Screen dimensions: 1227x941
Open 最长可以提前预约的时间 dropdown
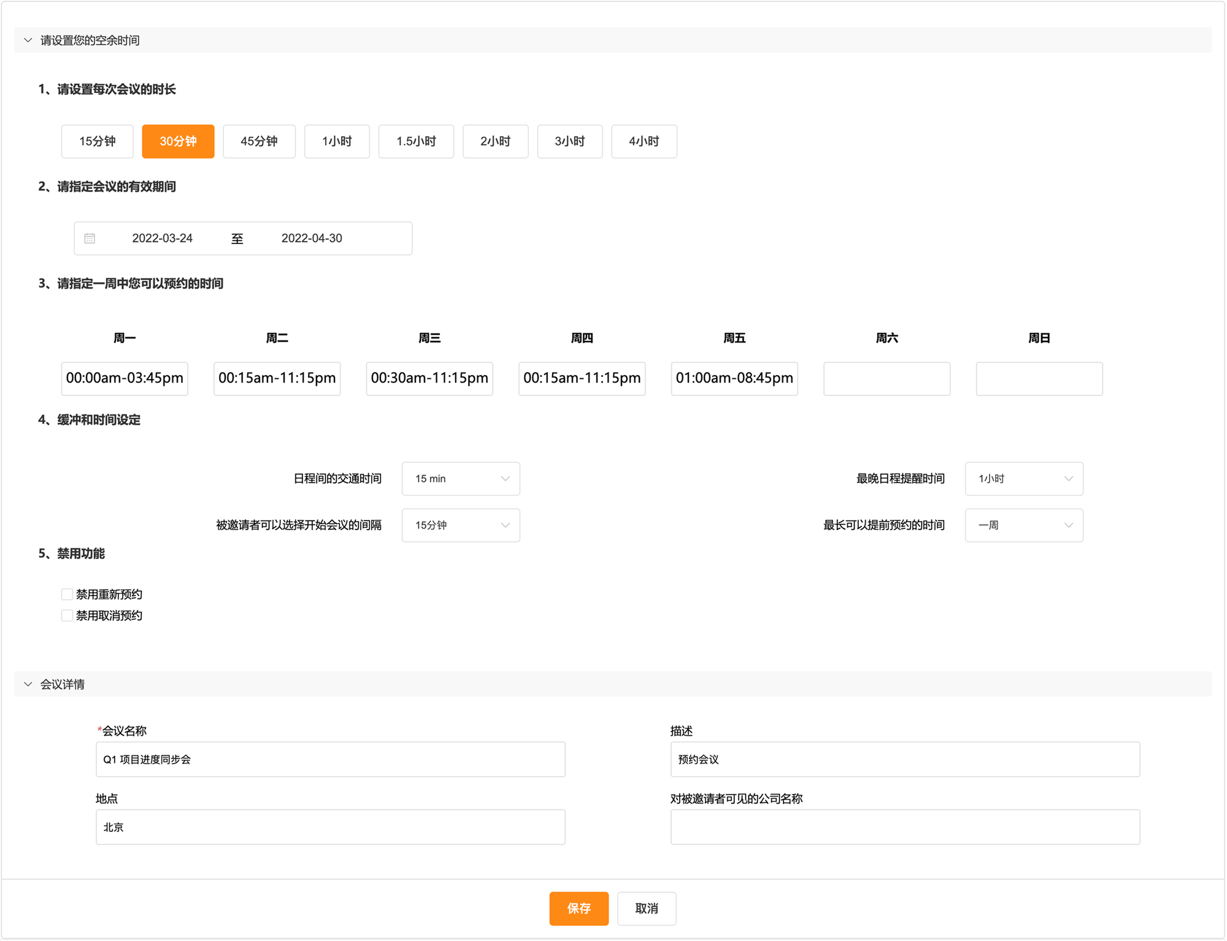tap(1023, 525)
